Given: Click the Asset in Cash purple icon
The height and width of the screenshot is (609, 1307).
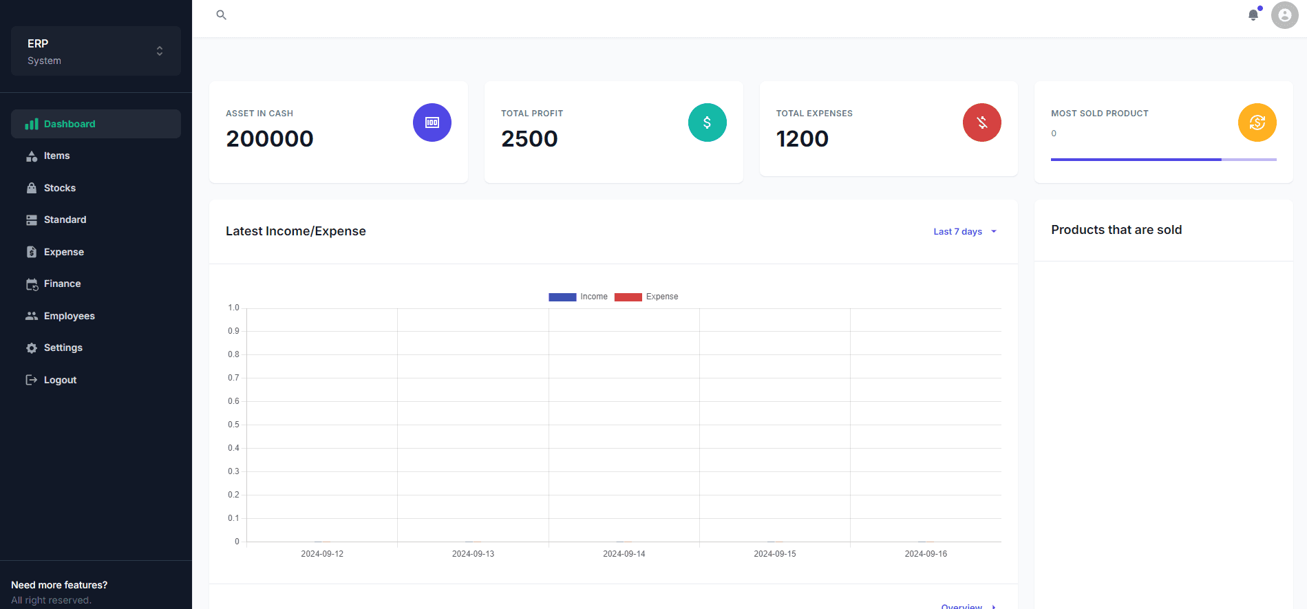Looking at the screenshot, I should pyautogui.click(x=432, y=122).
